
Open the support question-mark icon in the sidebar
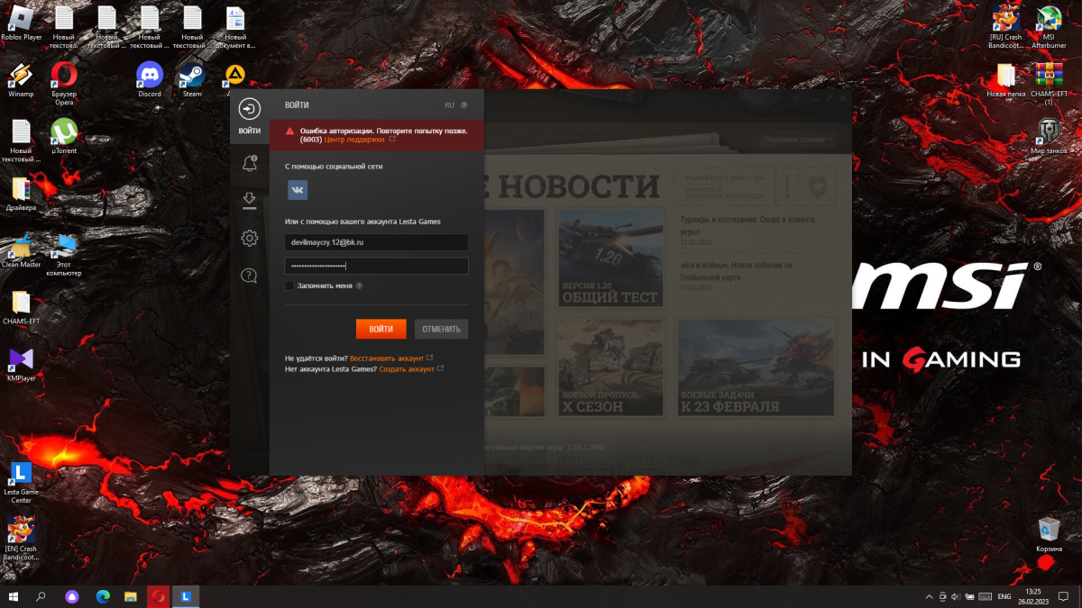coord(250,276)
